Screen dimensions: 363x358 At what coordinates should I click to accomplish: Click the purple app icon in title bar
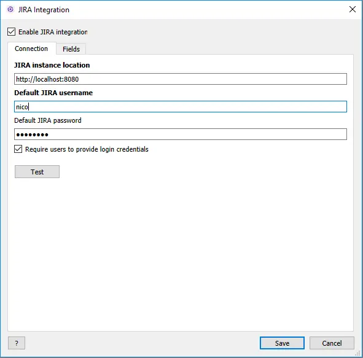point(10,9)
